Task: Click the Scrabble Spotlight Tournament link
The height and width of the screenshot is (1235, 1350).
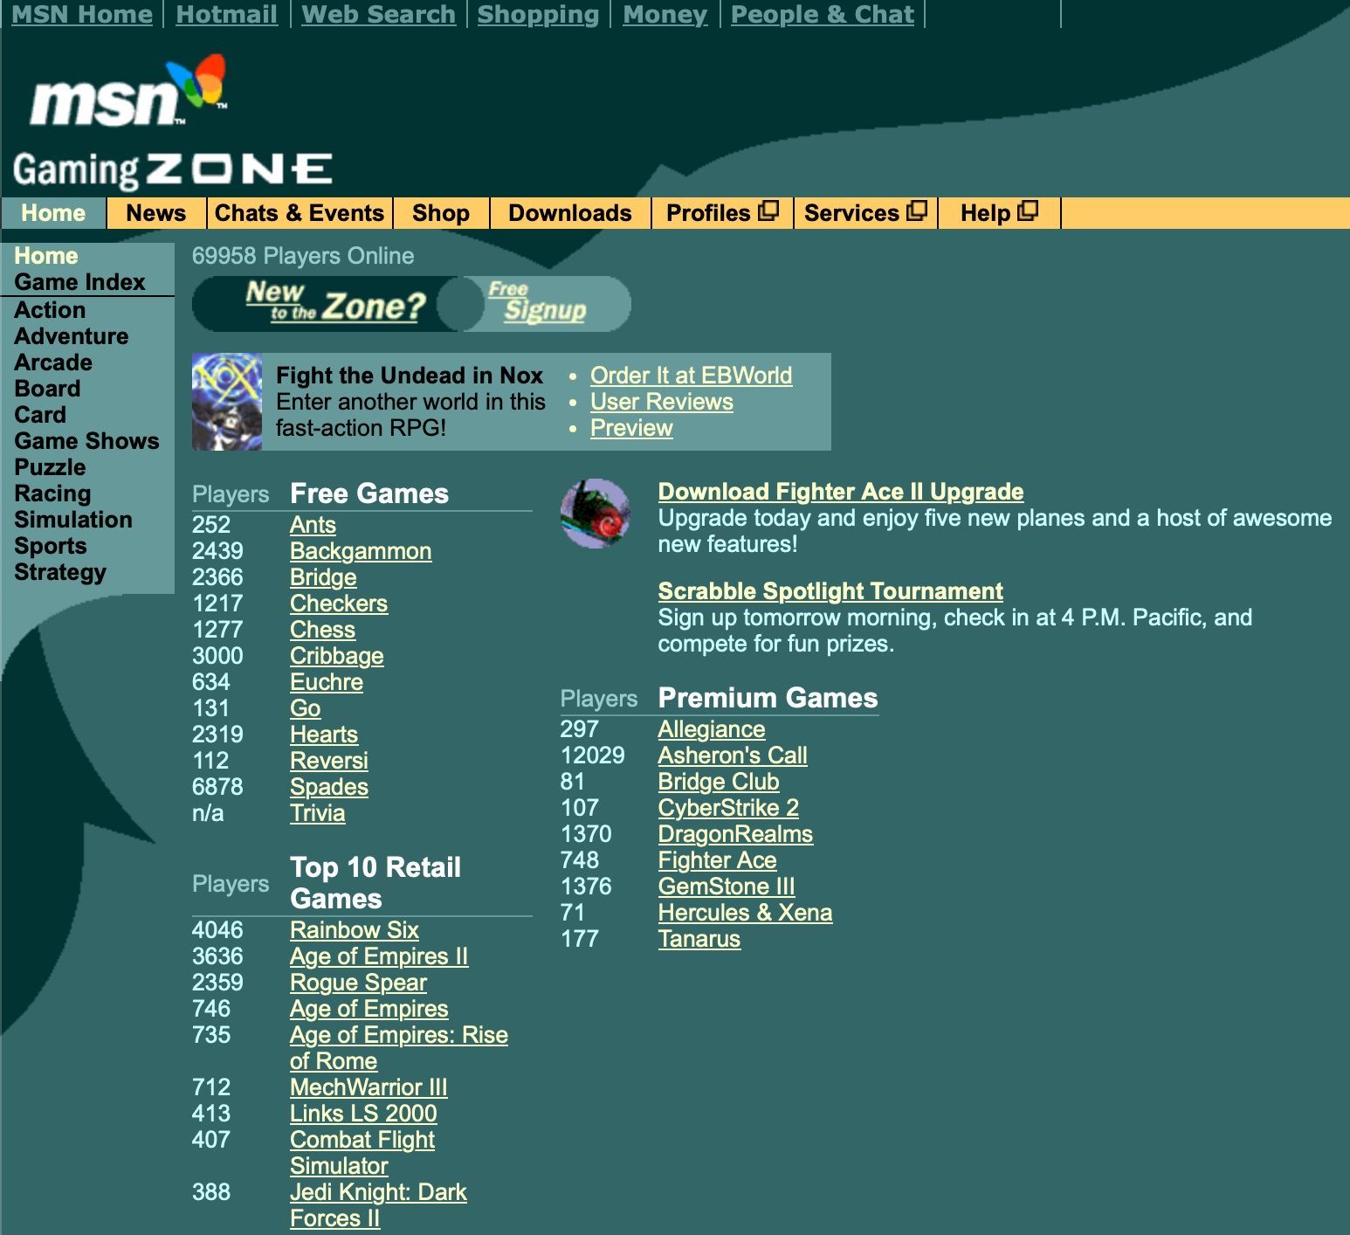Action: click(x=830, y=591)
